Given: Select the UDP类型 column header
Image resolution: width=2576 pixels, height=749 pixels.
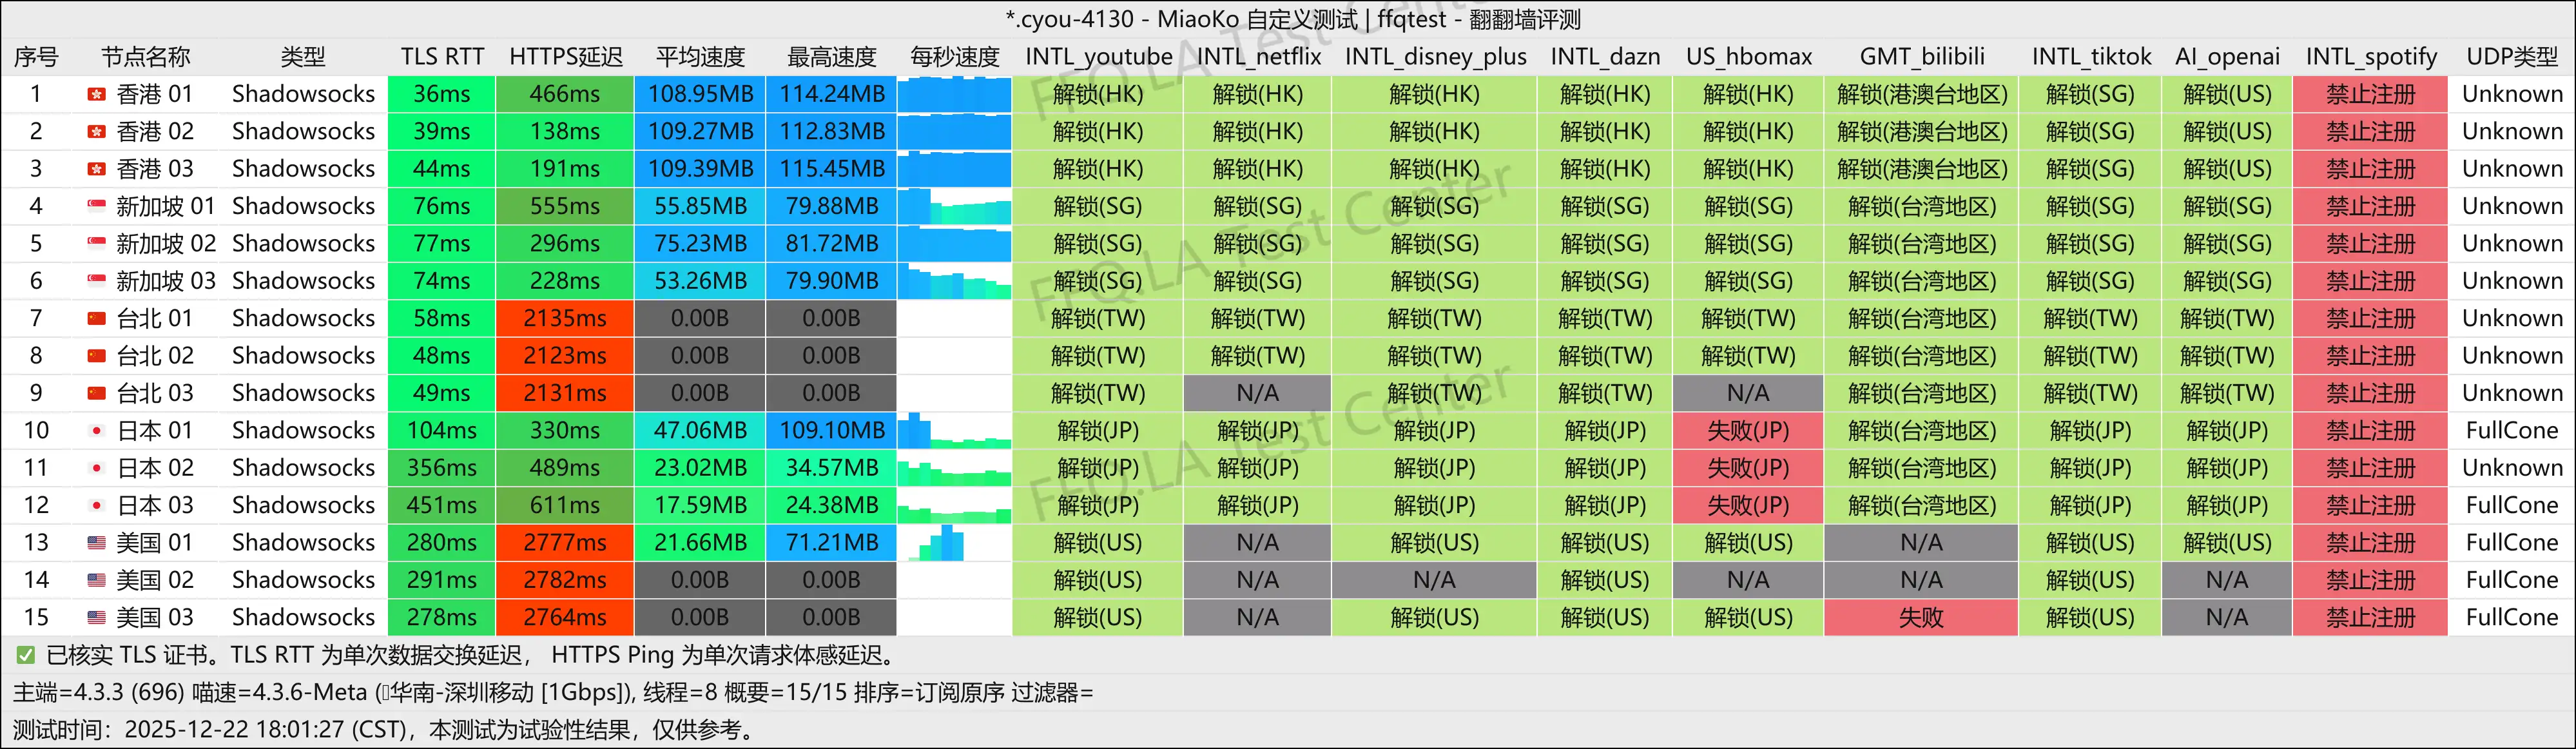Looking at the screenshot, I should tap(2511, 57).
